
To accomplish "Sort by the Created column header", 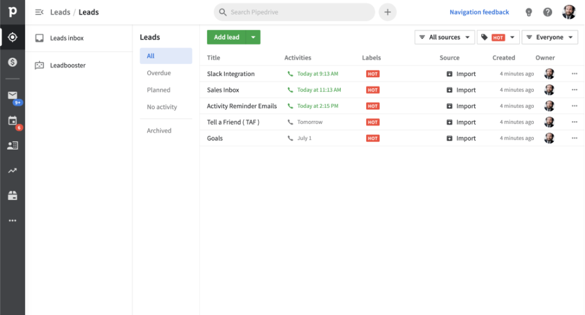I will 504,58.
